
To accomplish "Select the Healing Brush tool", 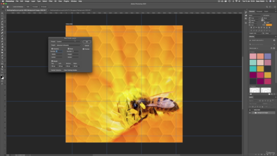I will 2,33.
